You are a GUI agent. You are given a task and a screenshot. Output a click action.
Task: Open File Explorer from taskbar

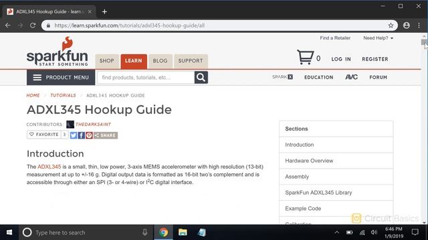pyautogui.click(x=183, y=233)
